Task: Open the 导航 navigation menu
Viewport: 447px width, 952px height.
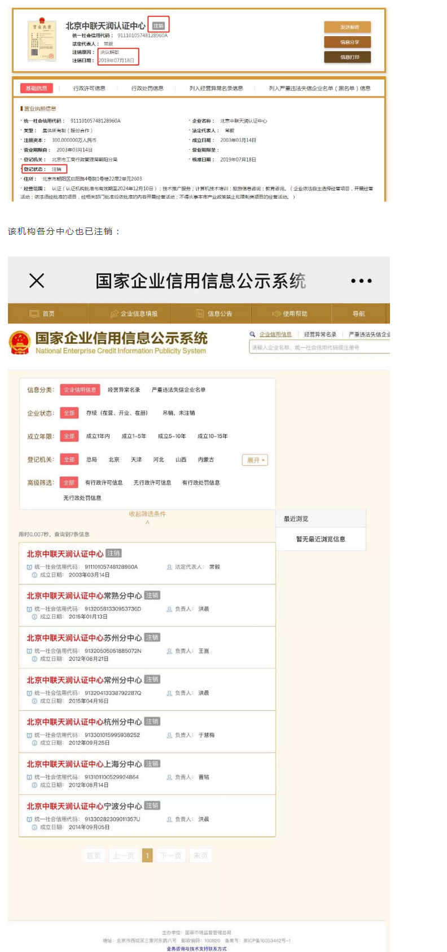Action: coord(359,313)
